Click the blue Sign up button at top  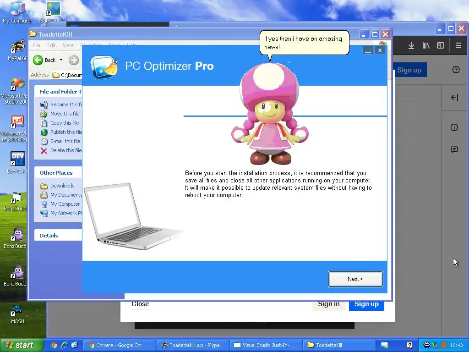pos(409,70)
